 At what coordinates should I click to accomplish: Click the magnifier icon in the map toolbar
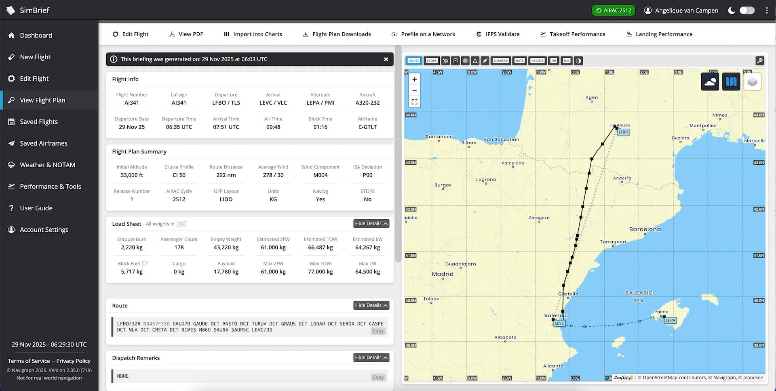[759, 61]
